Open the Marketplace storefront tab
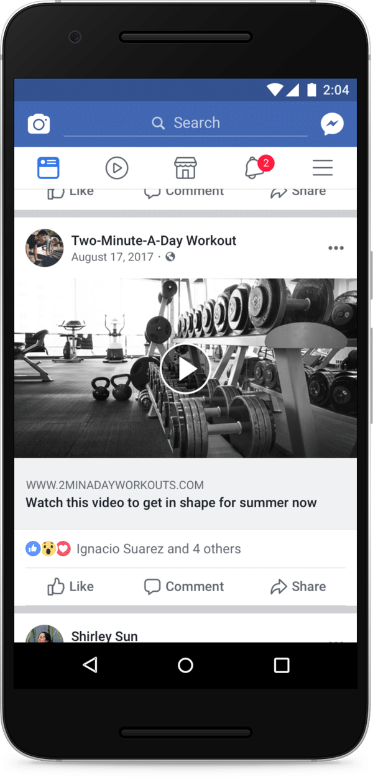The height and width of the screenshot is (777, 373). [185, 168]
